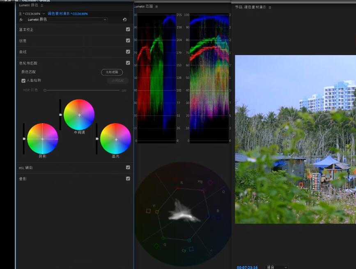Screen dimensions: 356x269
Task: Expand the 主 C0136.MP4 master clip dropdown
Action: coord(44,14)
